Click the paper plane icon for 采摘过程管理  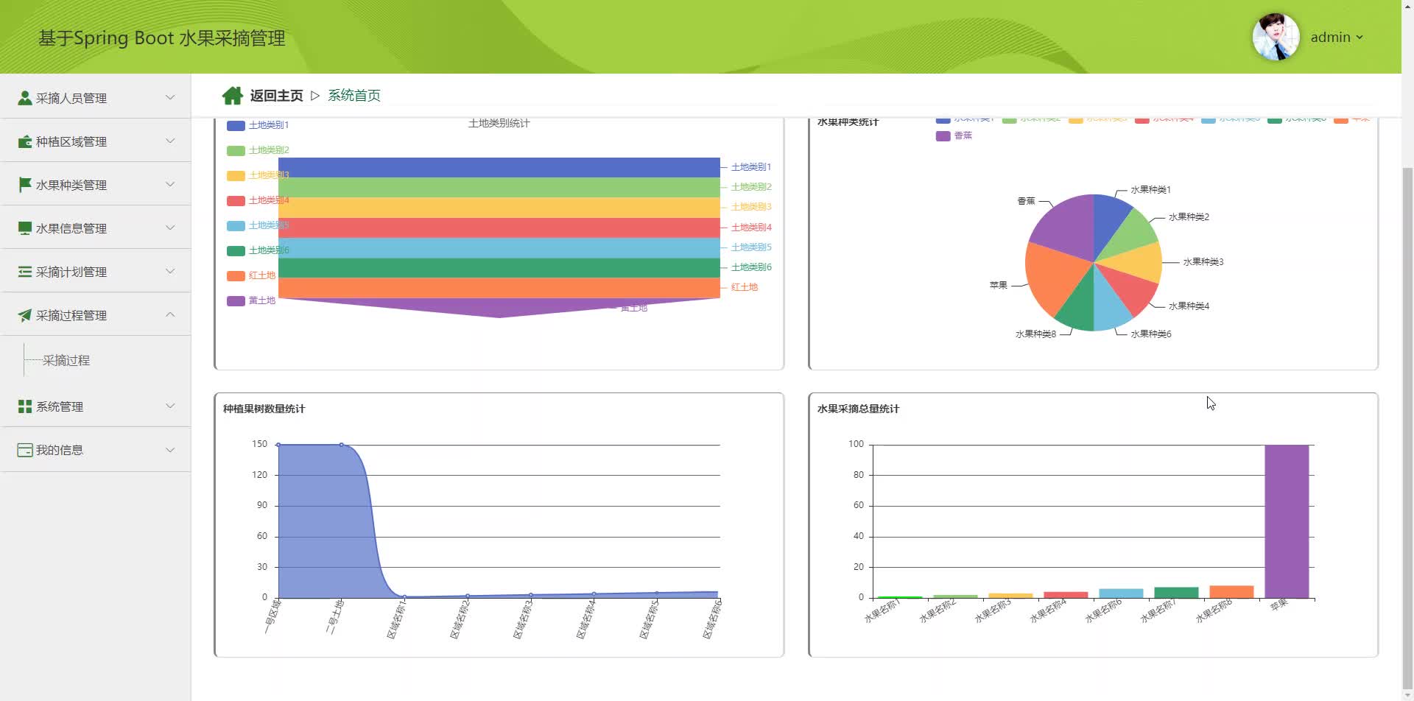coord(25,315)
